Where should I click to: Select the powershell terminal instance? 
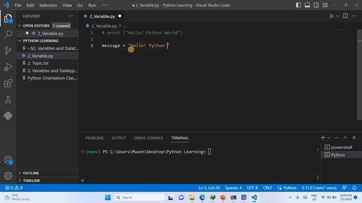click(342, 147)
